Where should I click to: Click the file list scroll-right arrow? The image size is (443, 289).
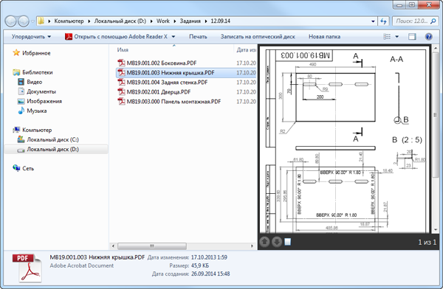(x=252, y=246)
